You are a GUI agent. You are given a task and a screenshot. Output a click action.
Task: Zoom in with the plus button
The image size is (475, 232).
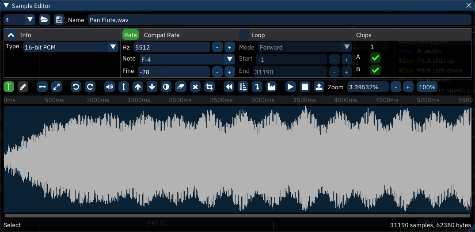point(408,87)
